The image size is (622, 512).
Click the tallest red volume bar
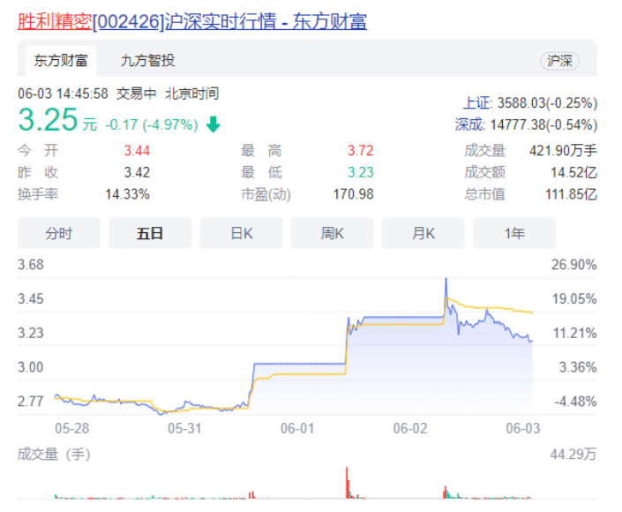click(x=347, y=484)
